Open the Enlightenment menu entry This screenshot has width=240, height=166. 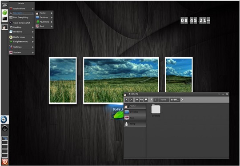coord(22,42)
